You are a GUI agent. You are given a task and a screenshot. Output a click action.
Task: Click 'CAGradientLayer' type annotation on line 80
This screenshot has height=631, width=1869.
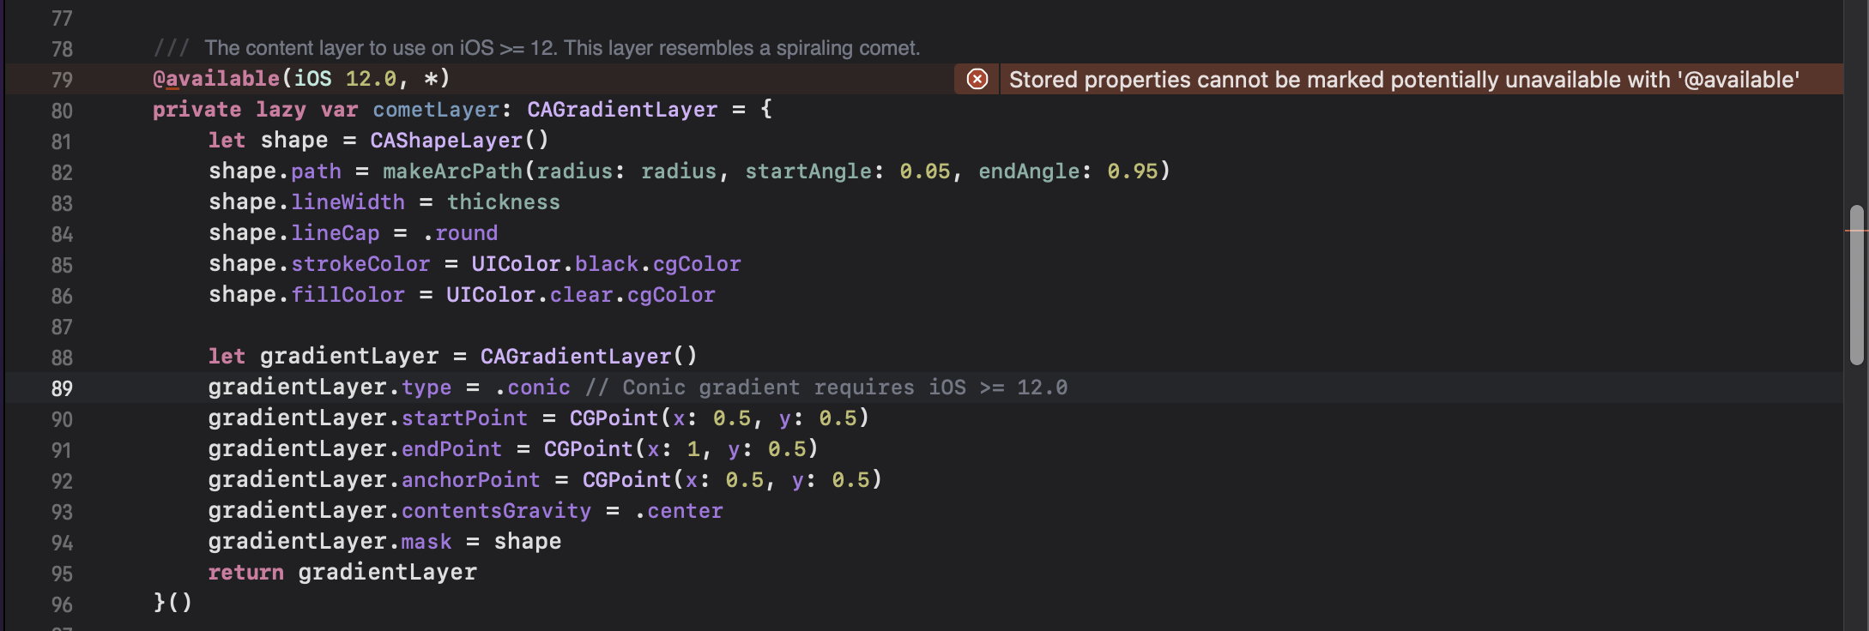[x=622, y=110]
